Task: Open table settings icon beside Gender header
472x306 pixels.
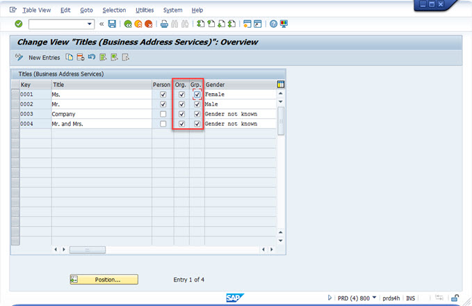Action: coord(281,84)
